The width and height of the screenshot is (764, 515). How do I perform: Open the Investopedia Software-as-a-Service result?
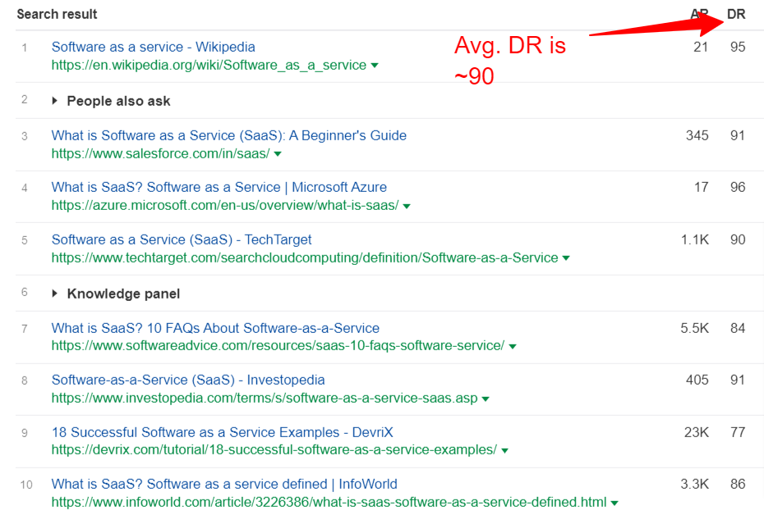click(x=188, y=380)
